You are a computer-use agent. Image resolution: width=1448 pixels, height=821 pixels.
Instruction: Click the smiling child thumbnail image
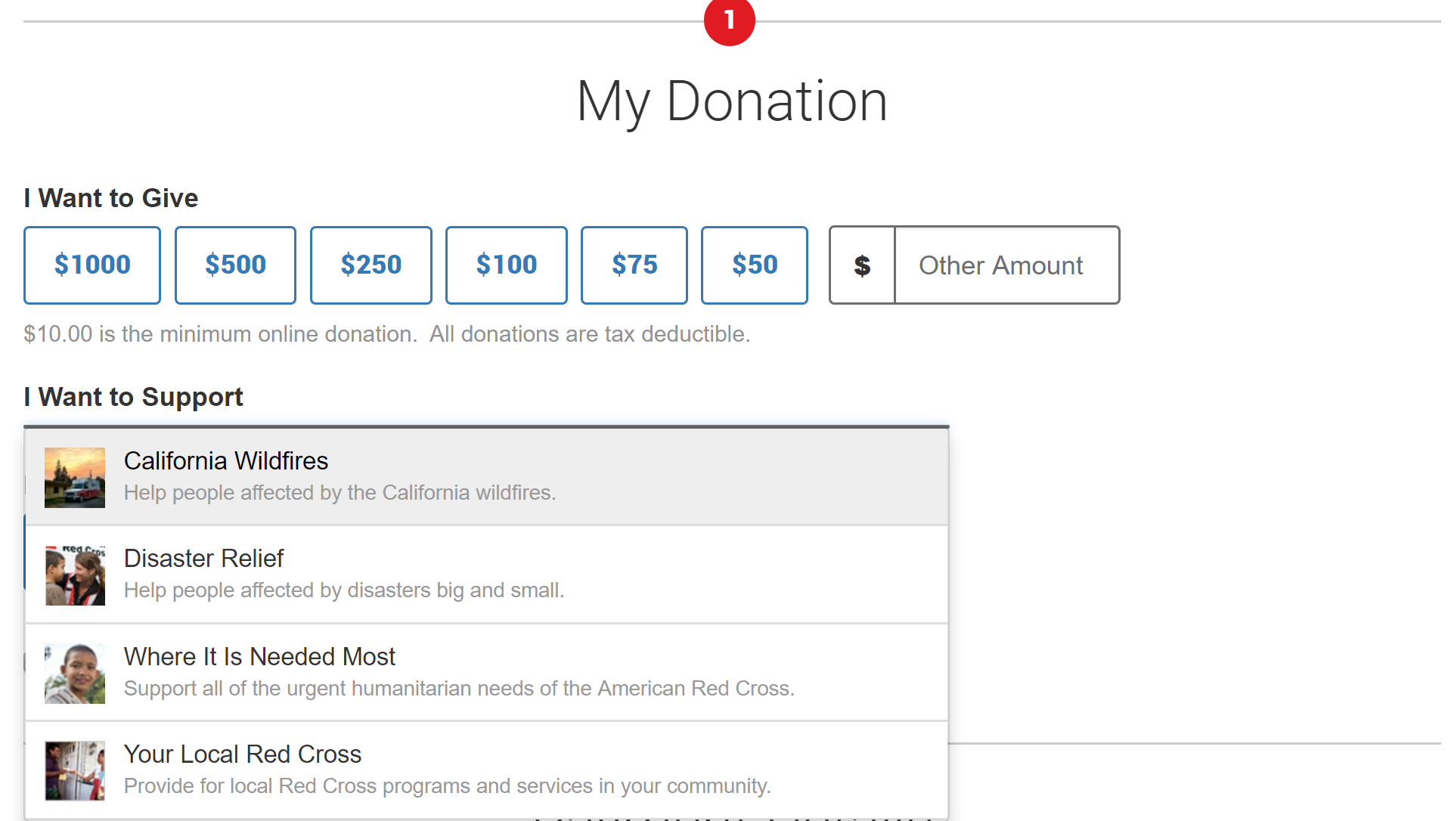(x=75, y=673)
